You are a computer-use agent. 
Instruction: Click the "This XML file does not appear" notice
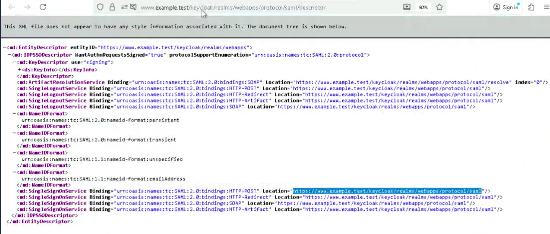(175, 27)
